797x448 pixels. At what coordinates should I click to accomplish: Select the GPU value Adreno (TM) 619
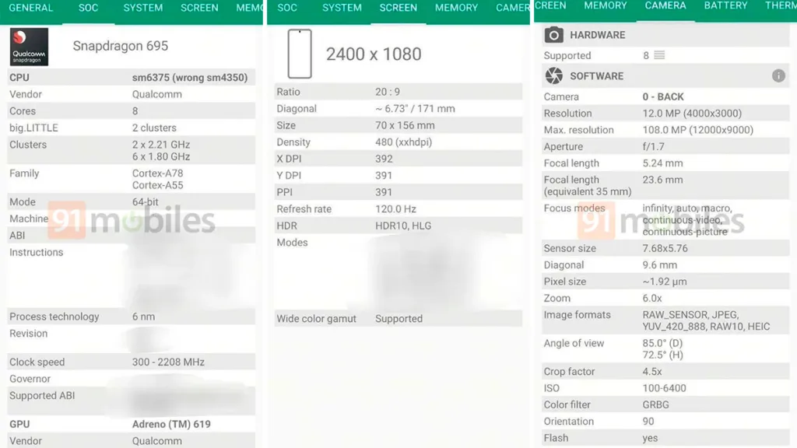171,424
